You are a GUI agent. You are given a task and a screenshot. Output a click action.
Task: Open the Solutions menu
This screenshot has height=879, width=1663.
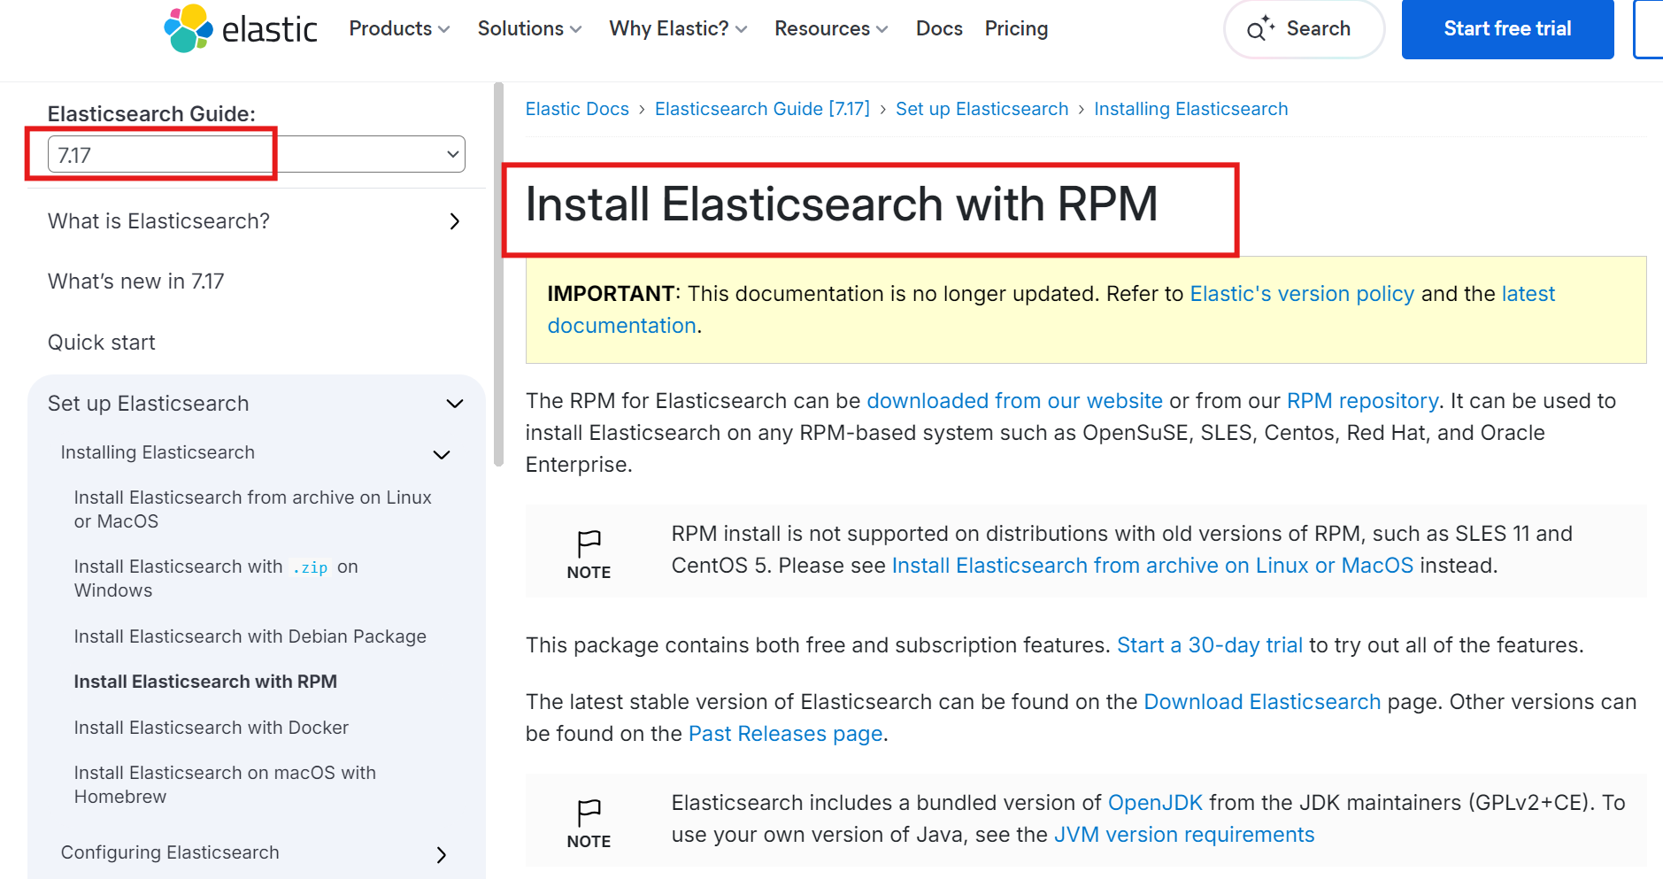529,28
